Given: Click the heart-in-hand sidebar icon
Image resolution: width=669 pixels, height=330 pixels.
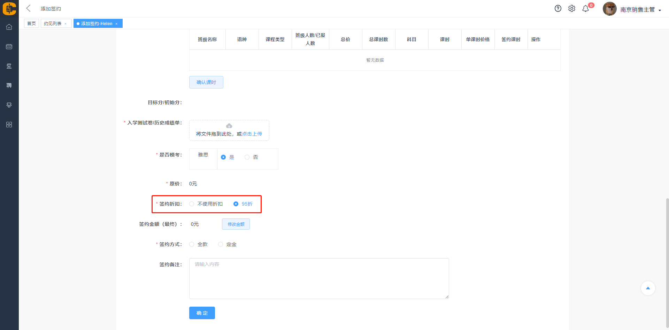Looking at the screenshot, I should (9, 105).
